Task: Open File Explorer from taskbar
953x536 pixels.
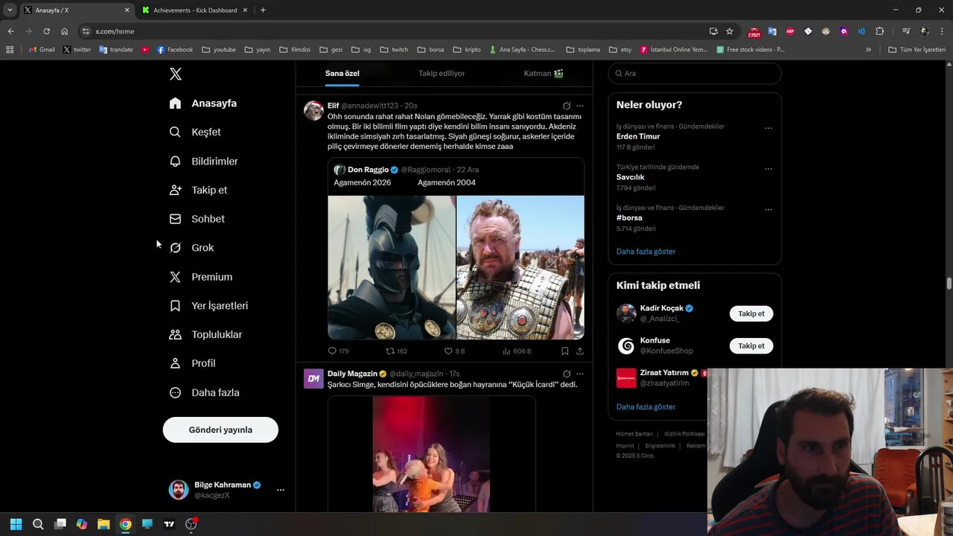Action: coord(103,524)
